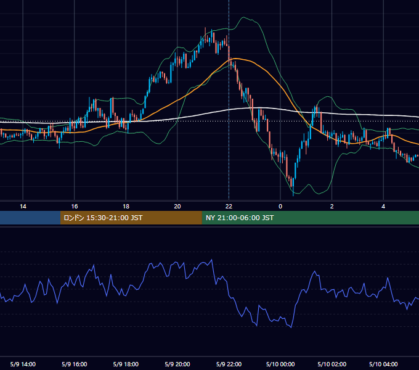
Task: Click the oscillator's highest peak before 22:00
Action: click(x=212, y=260)
